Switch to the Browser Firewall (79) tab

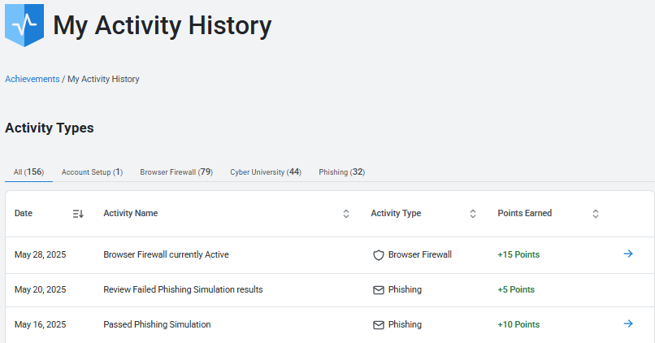(x=176, y=172)
